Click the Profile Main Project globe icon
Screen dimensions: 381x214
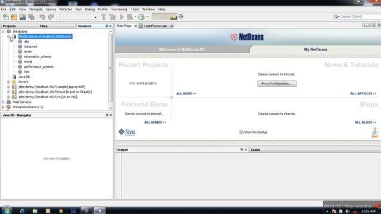(x=141, y=17)
